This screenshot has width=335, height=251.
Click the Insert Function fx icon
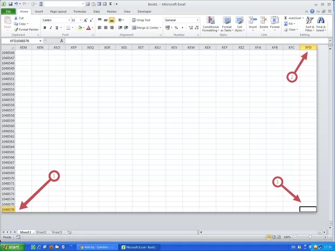coord(62,41)
